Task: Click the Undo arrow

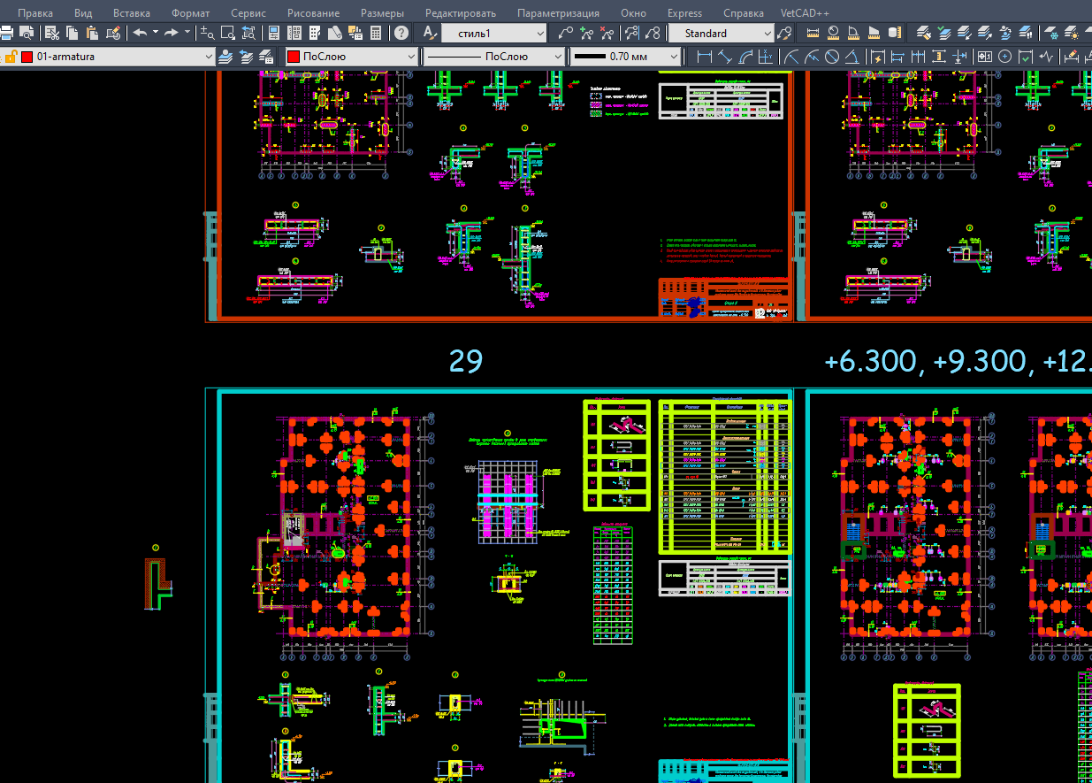Action: [140, 33]
